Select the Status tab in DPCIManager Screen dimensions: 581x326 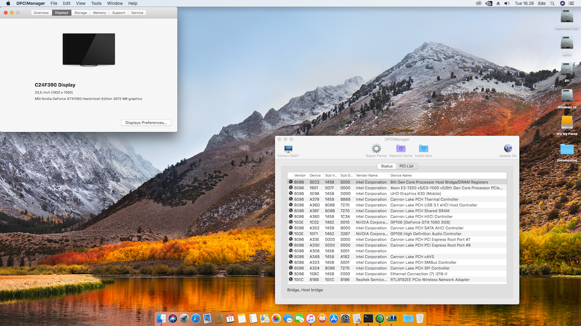coord(386,166)
